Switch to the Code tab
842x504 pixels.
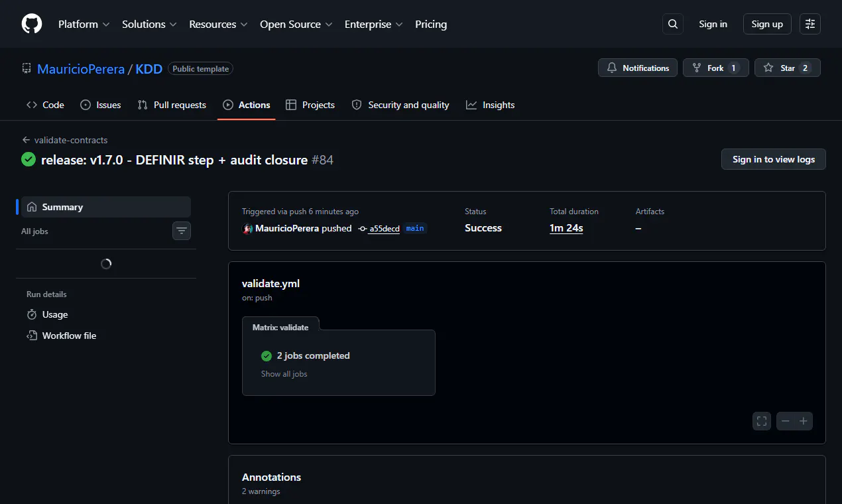point(45,105)
